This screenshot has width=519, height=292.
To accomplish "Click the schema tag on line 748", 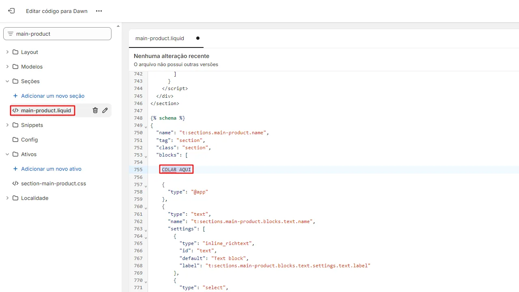I will tap(167, 118).
